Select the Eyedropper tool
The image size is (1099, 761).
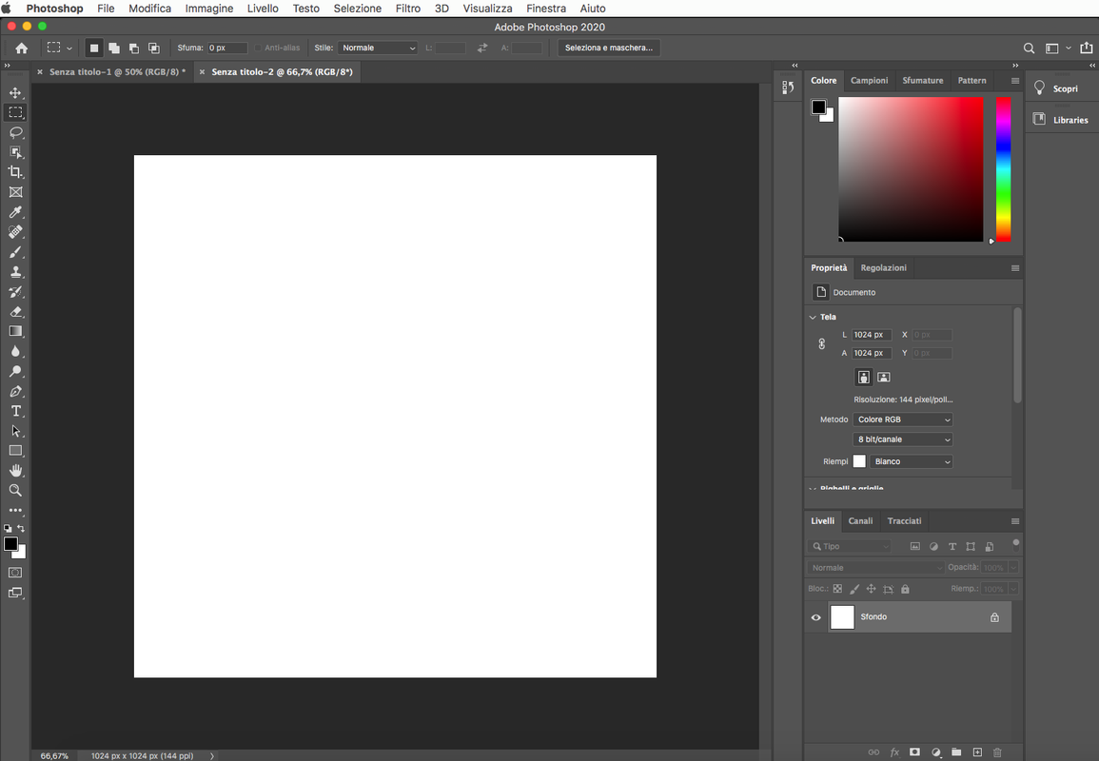[15, 211]
